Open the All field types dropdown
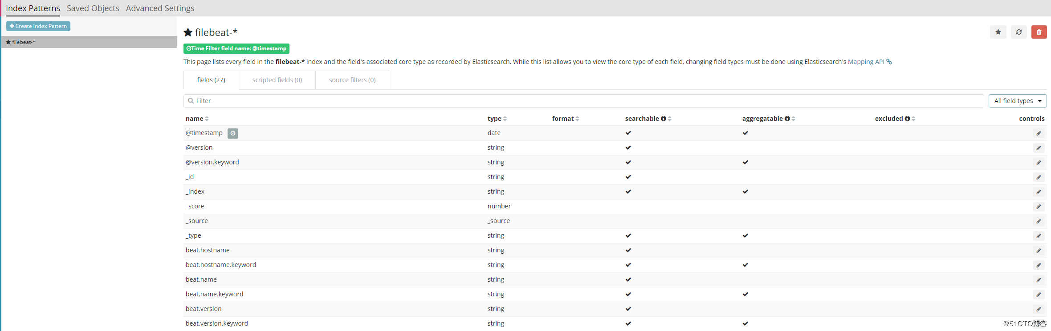This screenshot has width=1051, height=331. [1018, 101]
